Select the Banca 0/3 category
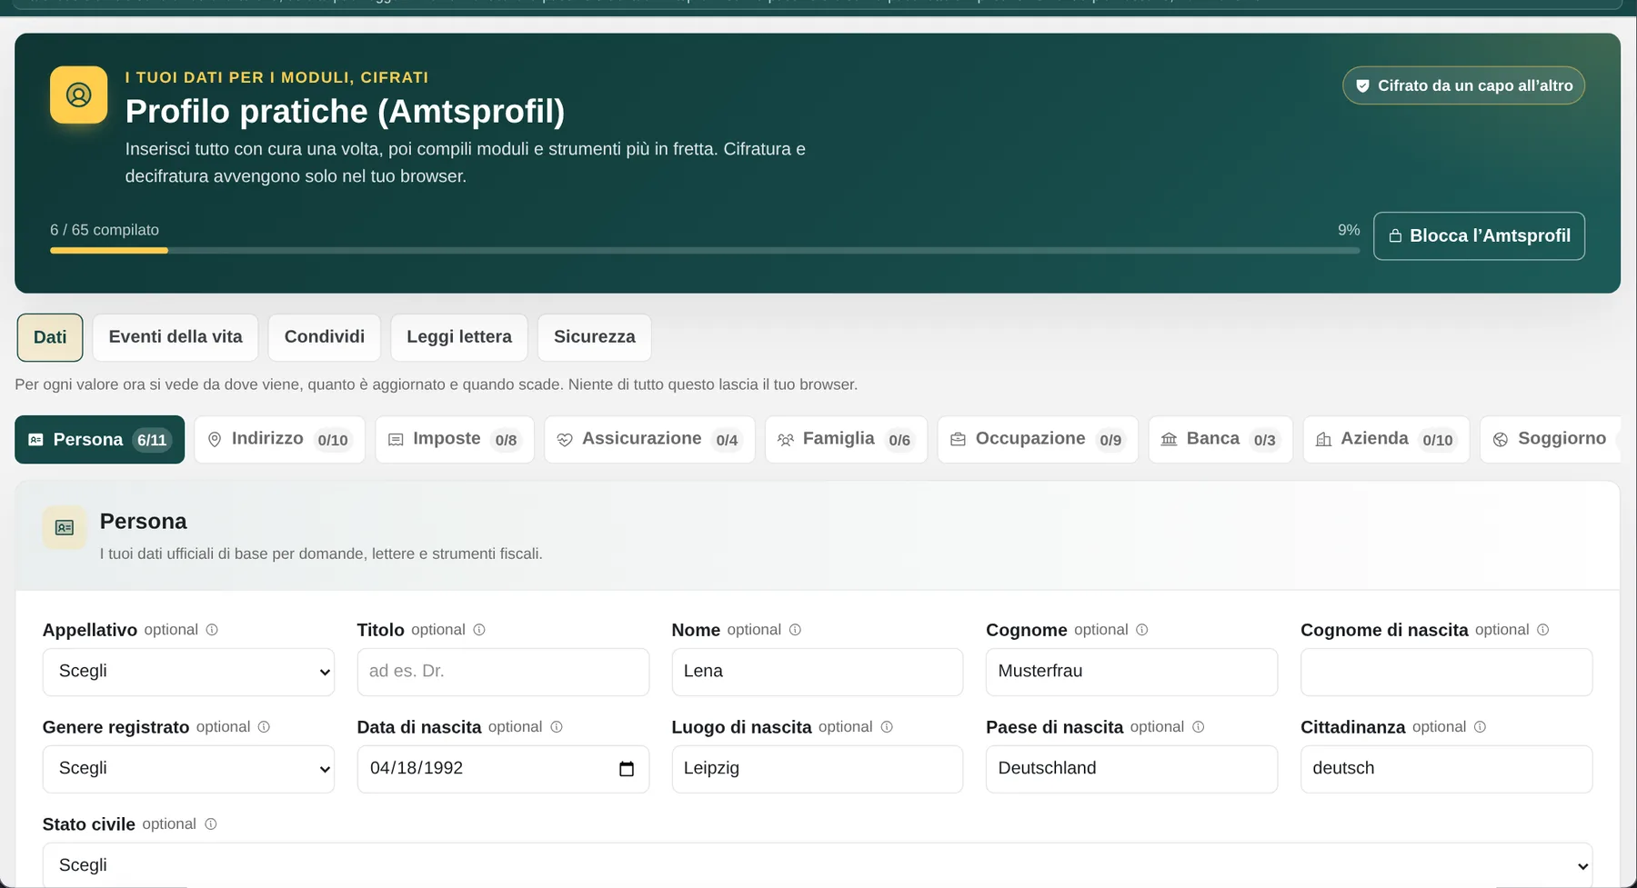This screenshot has width=1637, height=888. (x=1220, y=440)
